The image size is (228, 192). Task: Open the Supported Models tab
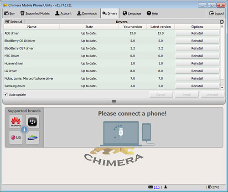point(35,13)
